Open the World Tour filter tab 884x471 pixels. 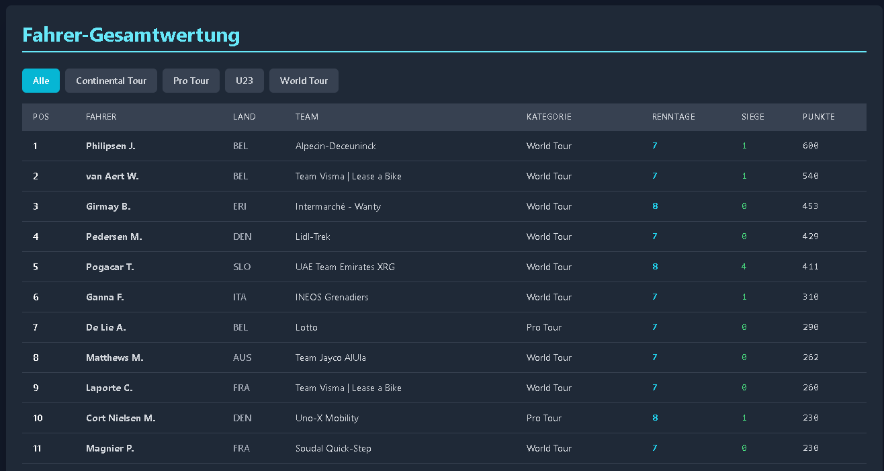pyautogui.click(x=304, y=81)
